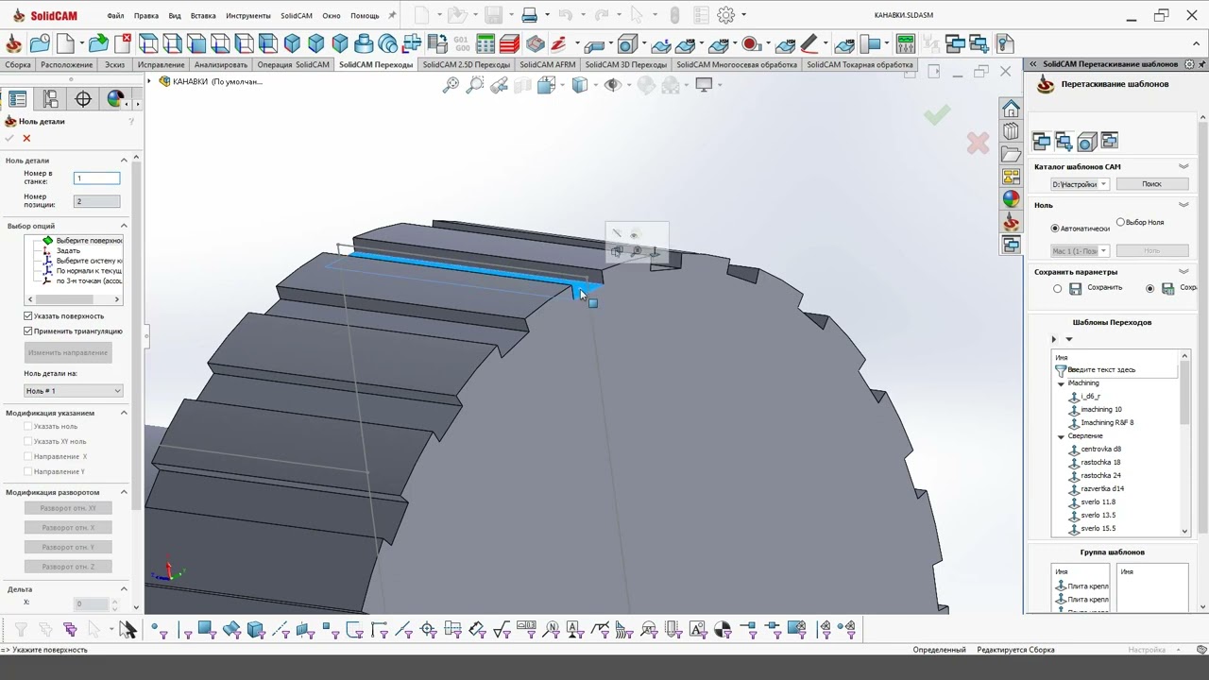Click the 'Номер в станке' input field

click(x=97, y=178)
